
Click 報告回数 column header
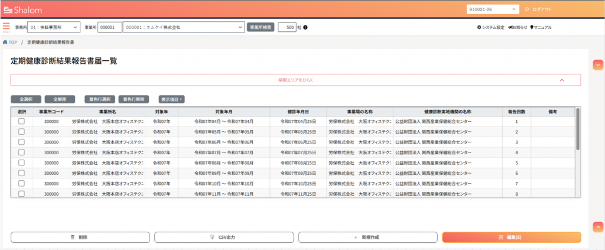coord(516,112)
